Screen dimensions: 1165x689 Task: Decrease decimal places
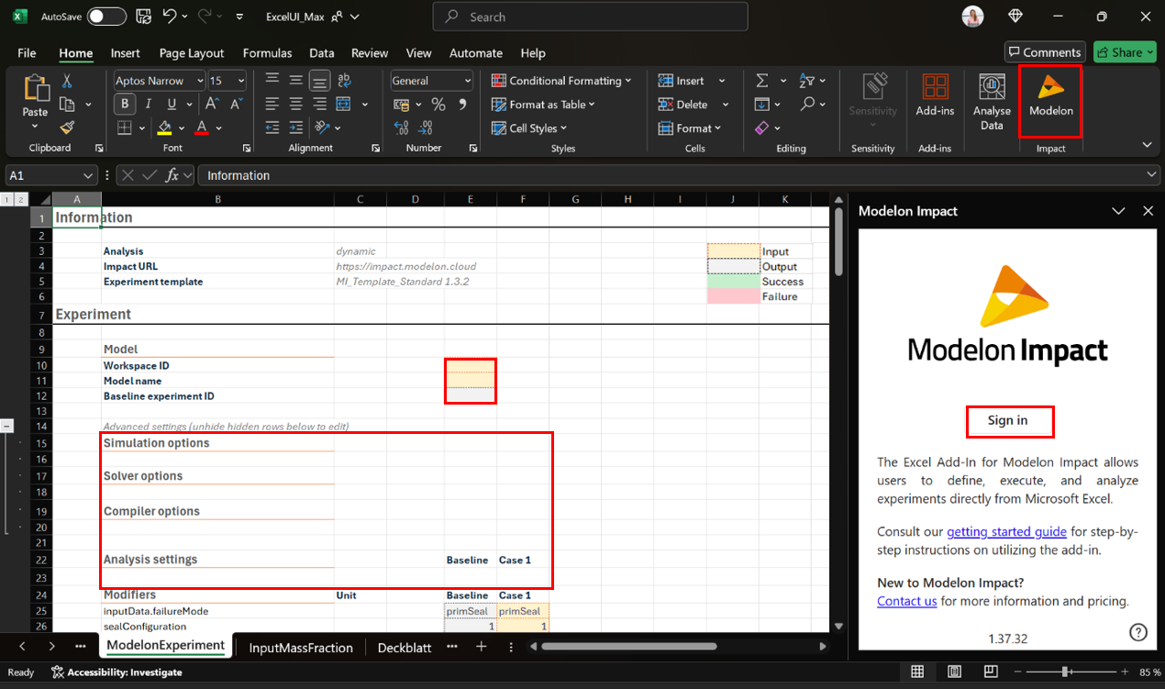(425, 128)
